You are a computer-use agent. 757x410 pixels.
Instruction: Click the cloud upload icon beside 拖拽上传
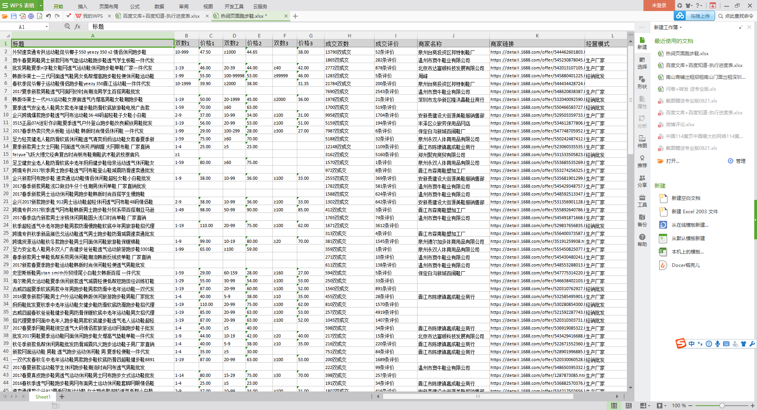[x=680, y=16]
